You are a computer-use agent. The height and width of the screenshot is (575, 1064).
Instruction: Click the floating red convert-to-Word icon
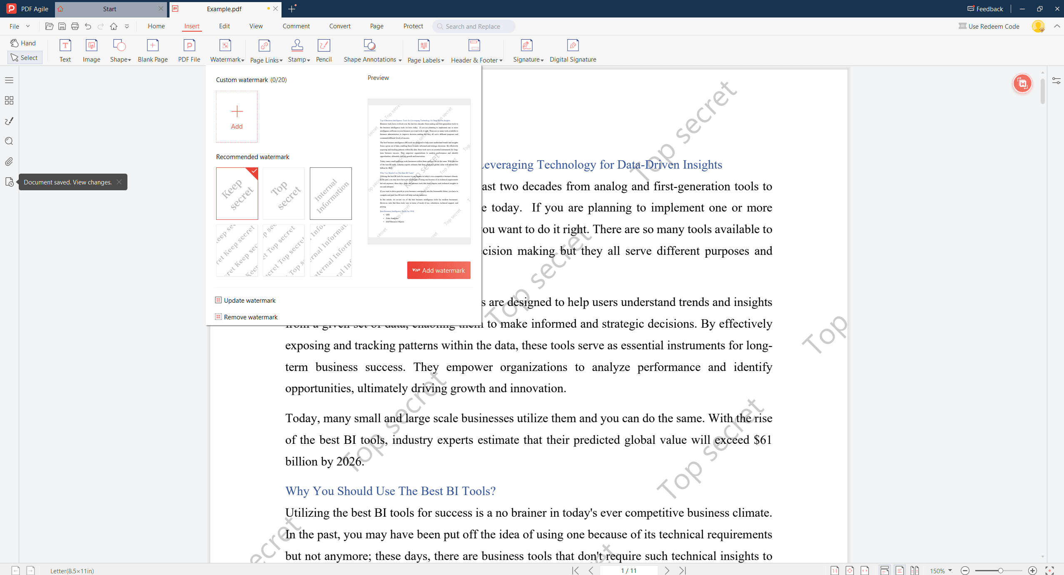[x=1022, y=84]
